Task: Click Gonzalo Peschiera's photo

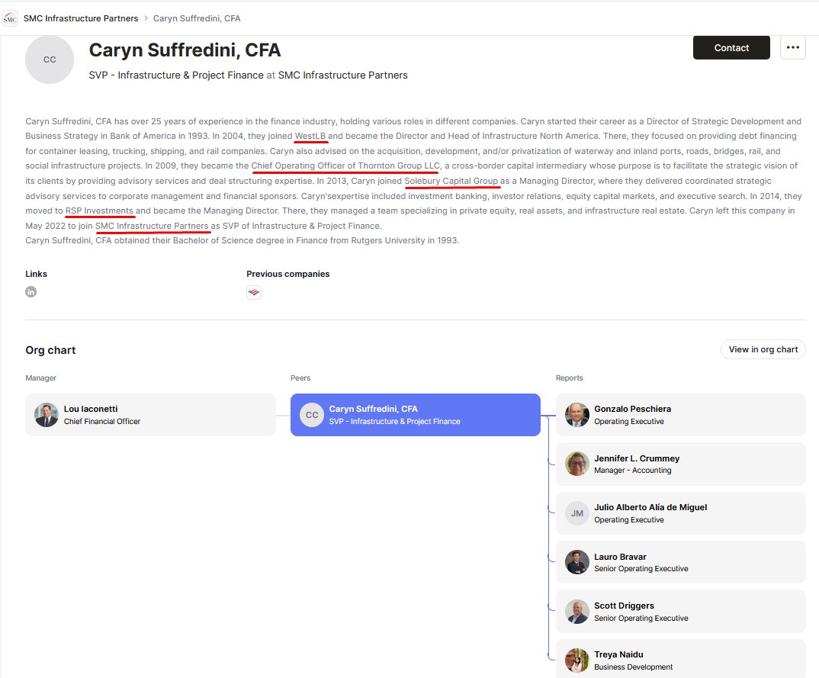Action: [x=577, y=415]
